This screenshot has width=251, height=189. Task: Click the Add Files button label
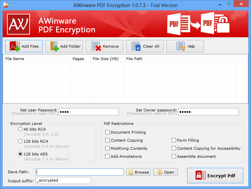click(30, 46)
